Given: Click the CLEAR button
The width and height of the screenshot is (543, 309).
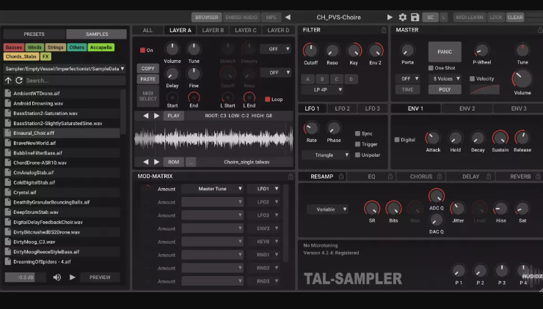Looking at the screenshot, I should click(515, 18).
